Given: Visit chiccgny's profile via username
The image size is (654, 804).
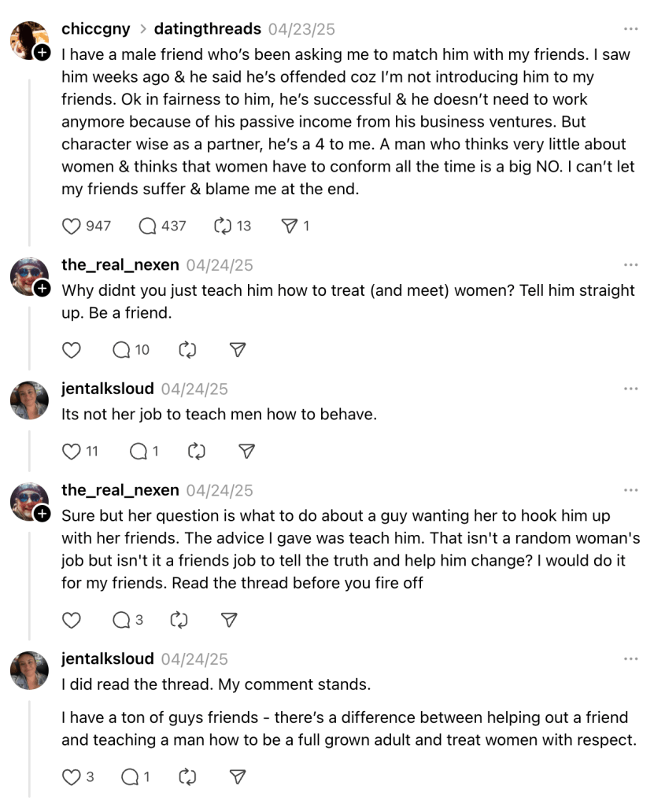Looking at the screenshot, I should pos(95,29).
